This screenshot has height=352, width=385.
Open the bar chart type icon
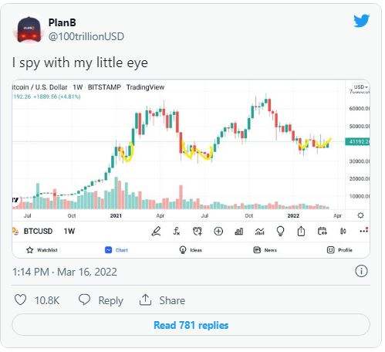click(239, 232)
